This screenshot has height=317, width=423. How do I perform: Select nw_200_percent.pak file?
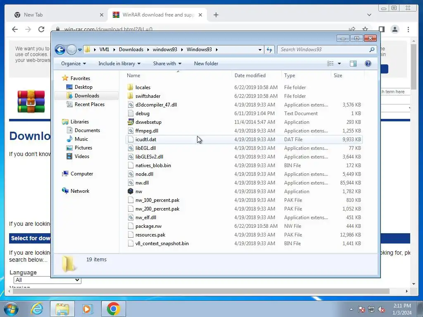coord(157,208)
